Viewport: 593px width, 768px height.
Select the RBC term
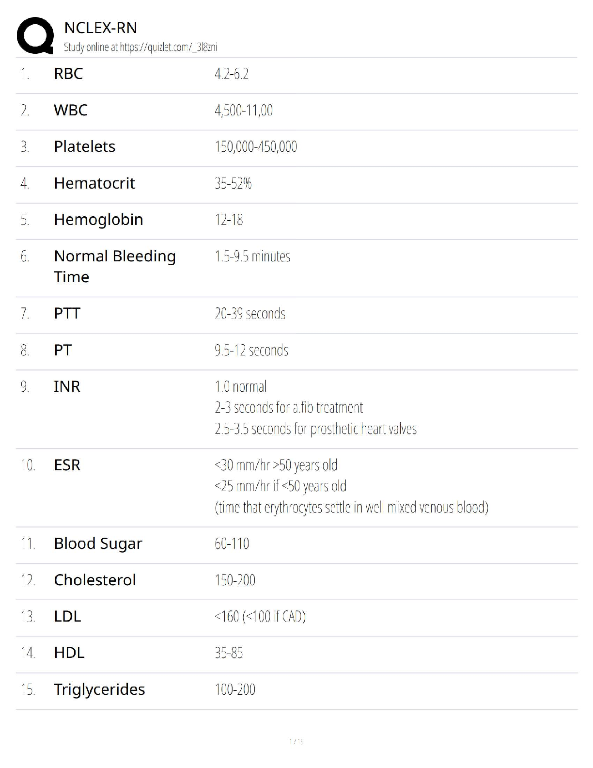pos(68,74)
